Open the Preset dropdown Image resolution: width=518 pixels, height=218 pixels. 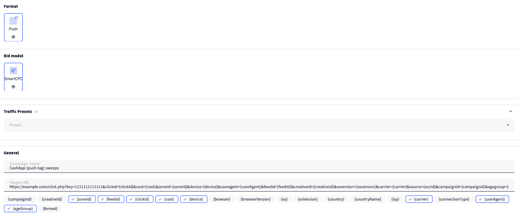(259, 125)
